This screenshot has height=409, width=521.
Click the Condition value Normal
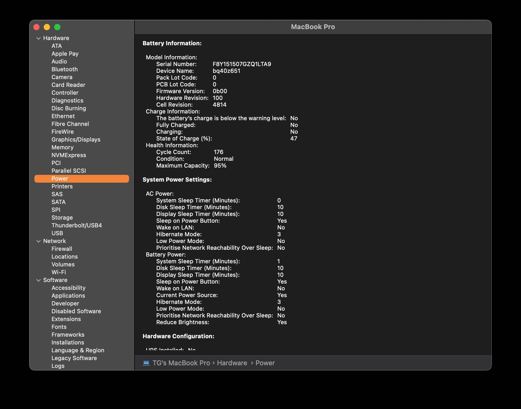coord(224,159)
